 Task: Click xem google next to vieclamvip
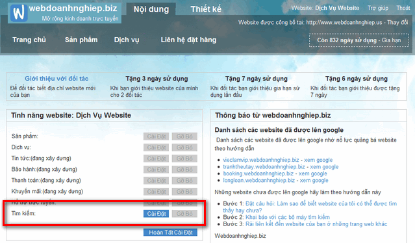click(x=318, y=160)
